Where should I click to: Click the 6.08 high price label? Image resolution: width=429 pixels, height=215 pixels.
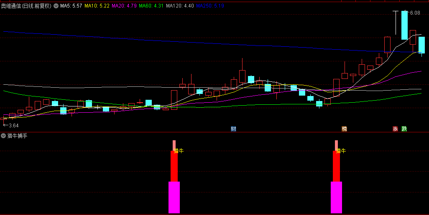[415, 13]
